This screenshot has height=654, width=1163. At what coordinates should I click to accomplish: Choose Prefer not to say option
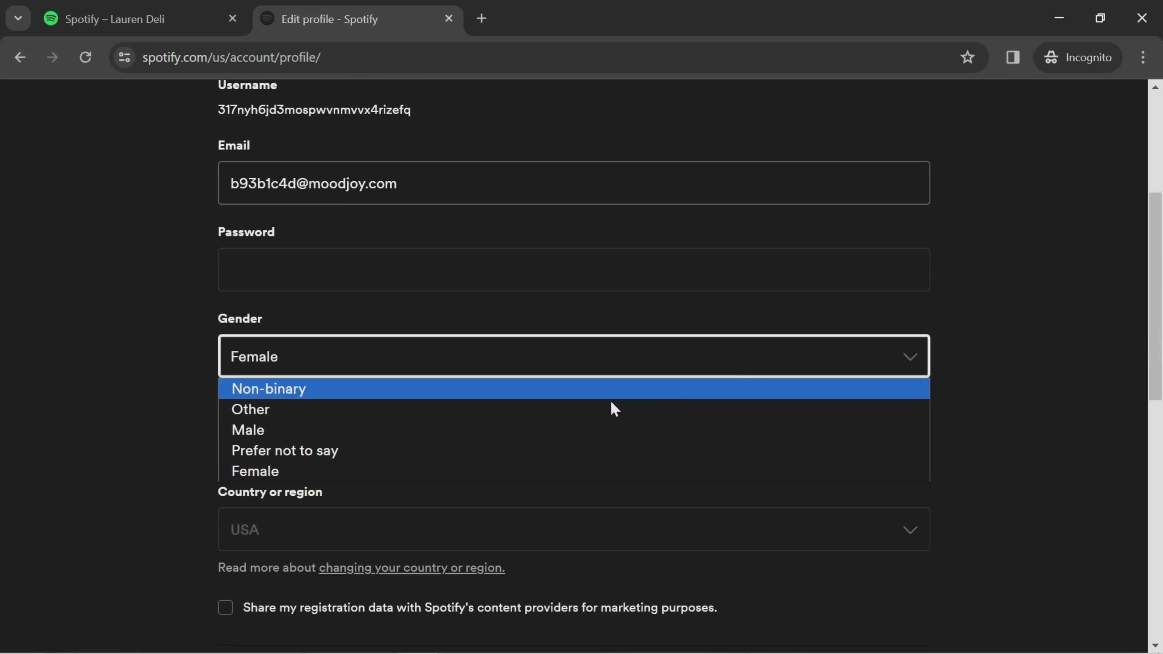(574, 451)
